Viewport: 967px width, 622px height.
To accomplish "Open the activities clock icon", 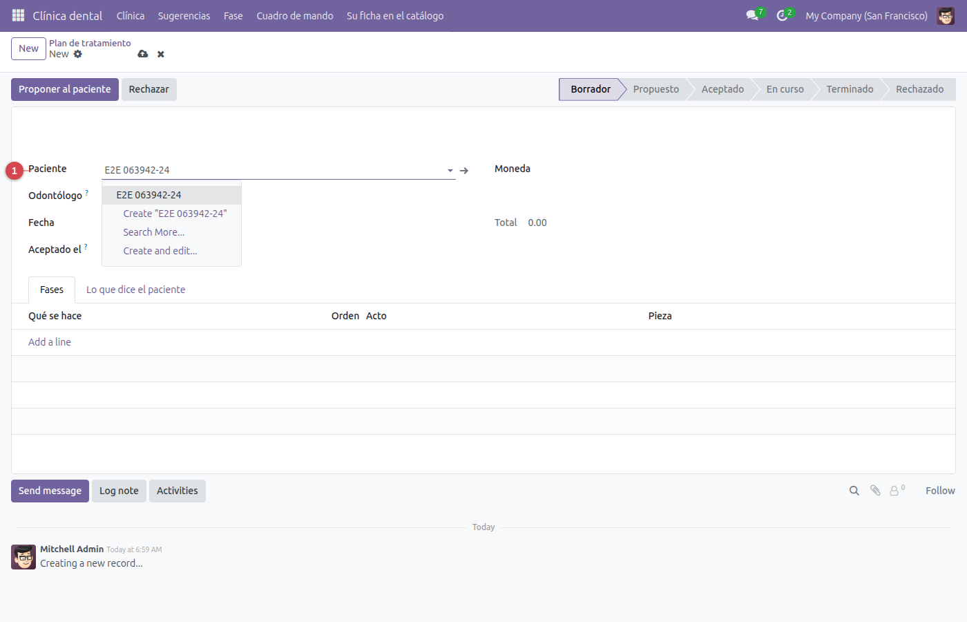I will (x=782, y=15).
